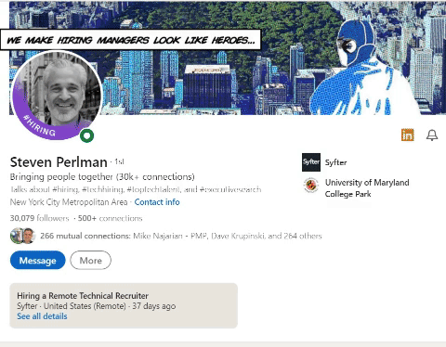Click the University of Maryland logo
The image size is (446, 347).
pos(311,186)
